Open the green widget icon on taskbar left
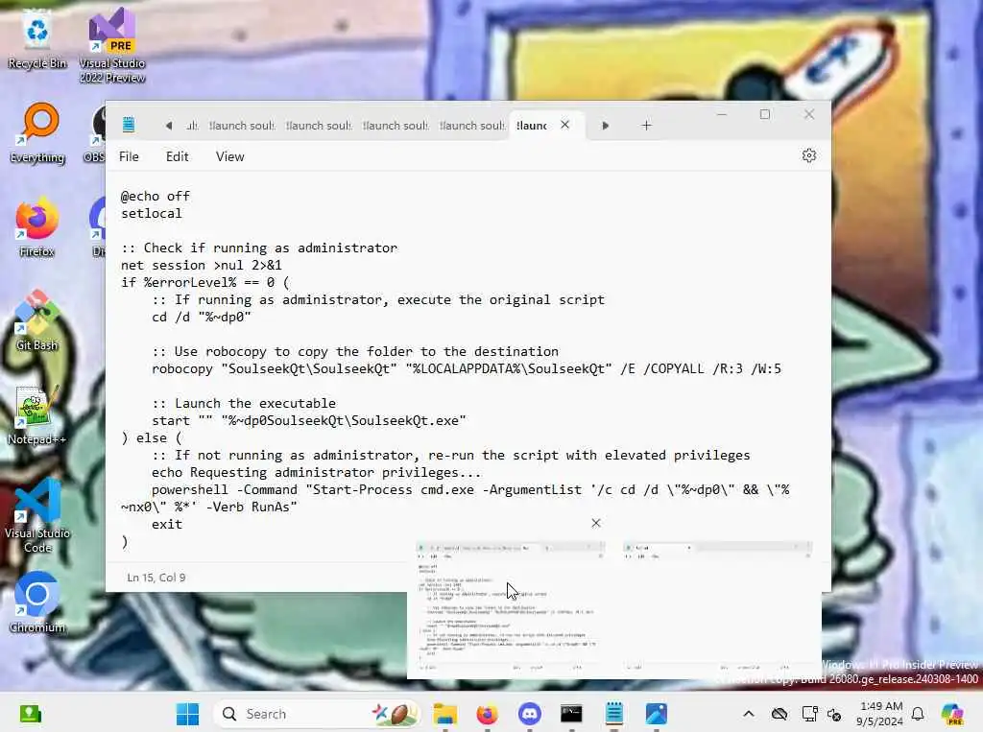The image size is (983, 732). pyautogui.click(x=30, y=714)
